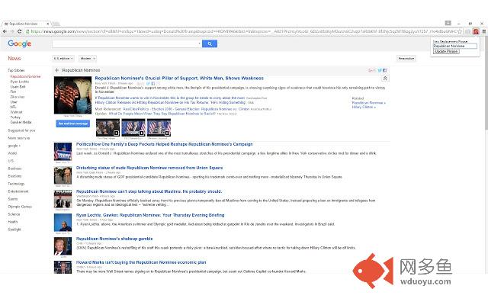Open the U.S. edition dropdown
Viewport: 488px width, 305px height.
pyautogui.click(x=63, y=59)
